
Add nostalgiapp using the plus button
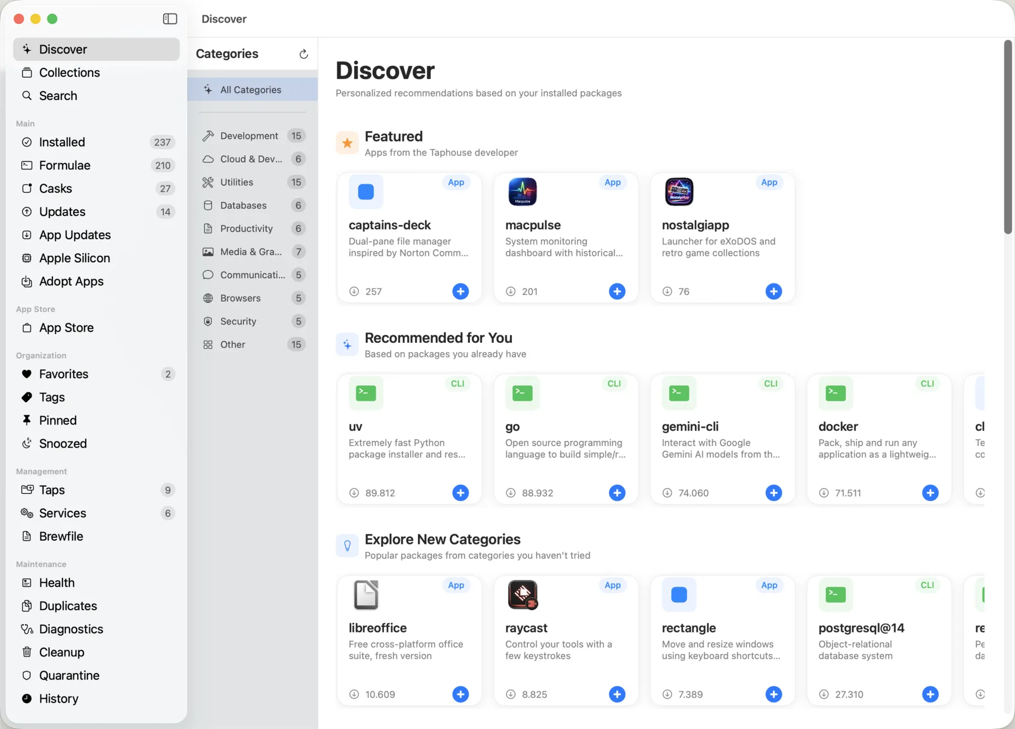(774, 291)
